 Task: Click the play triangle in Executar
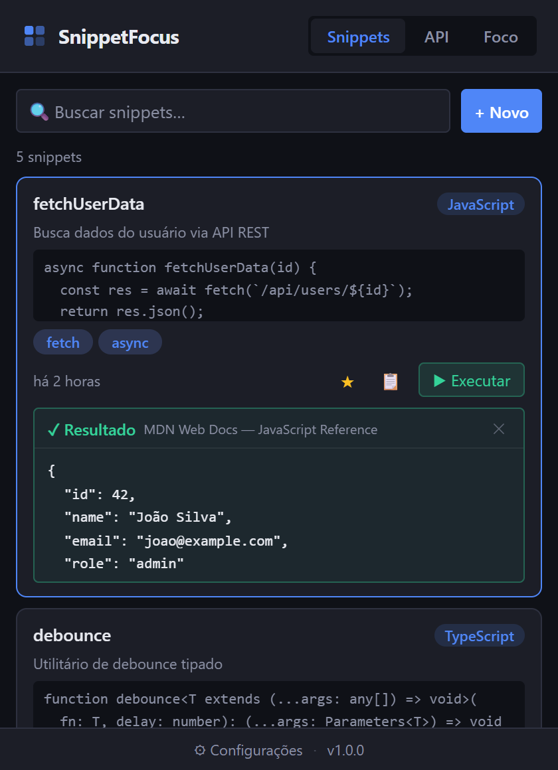point(440,380)
